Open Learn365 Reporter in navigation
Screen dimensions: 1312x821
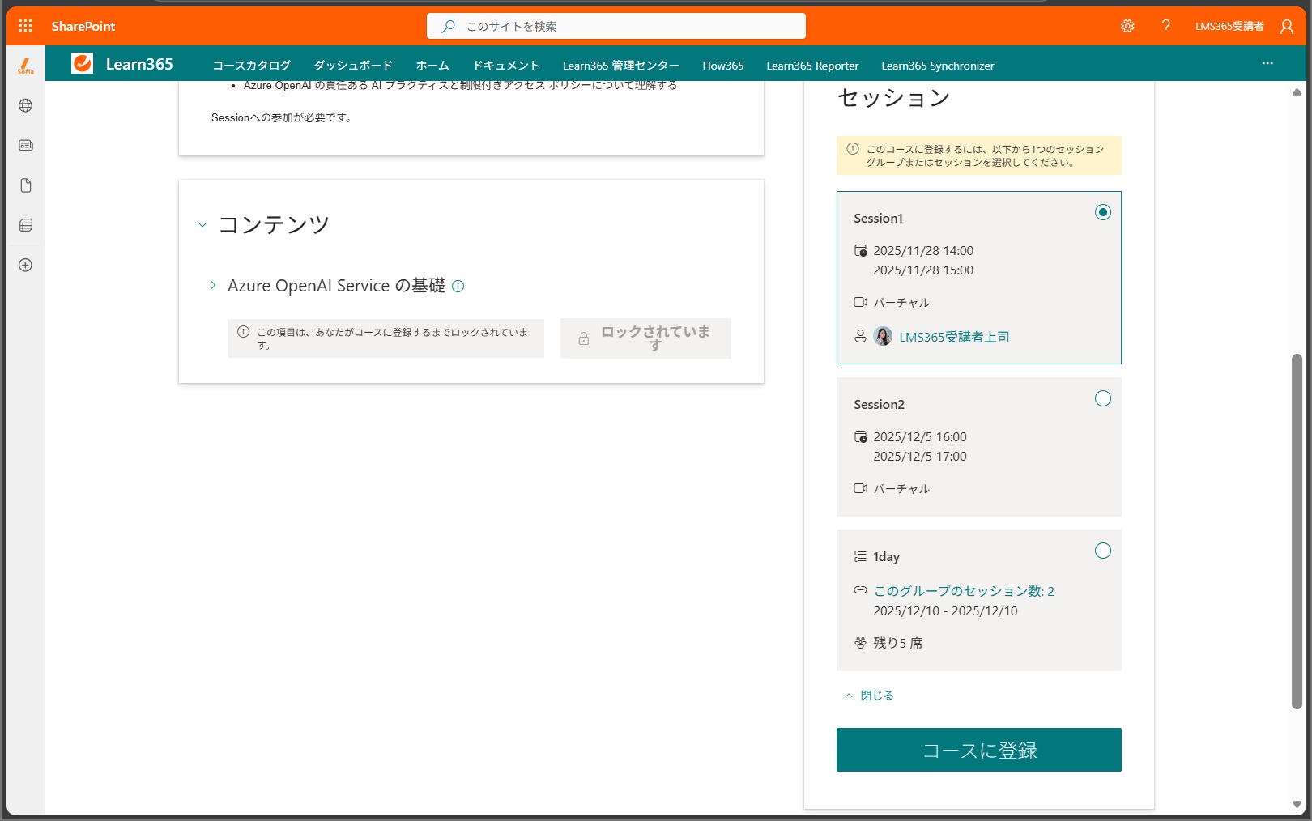[812, 66]
